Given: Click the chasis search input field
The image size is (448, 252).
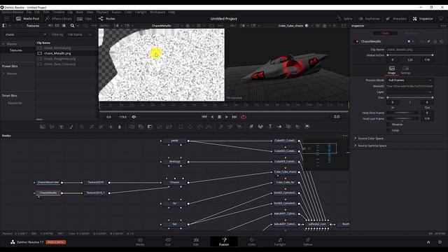Looking at the screenshot, I should (25, 34).
